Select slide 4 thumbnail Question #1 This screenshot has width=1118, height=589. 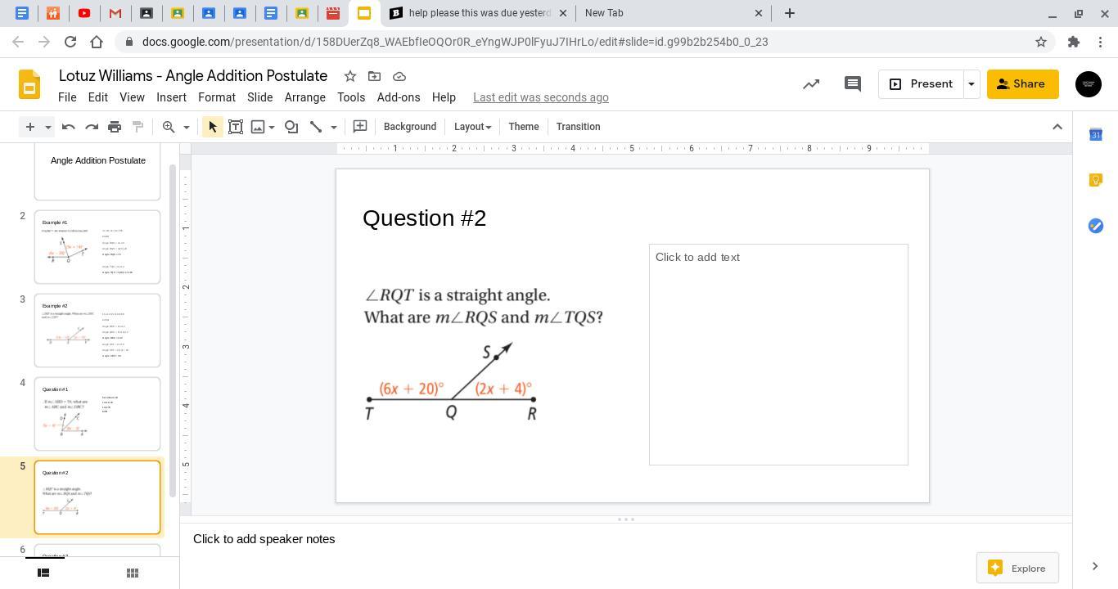97,413
